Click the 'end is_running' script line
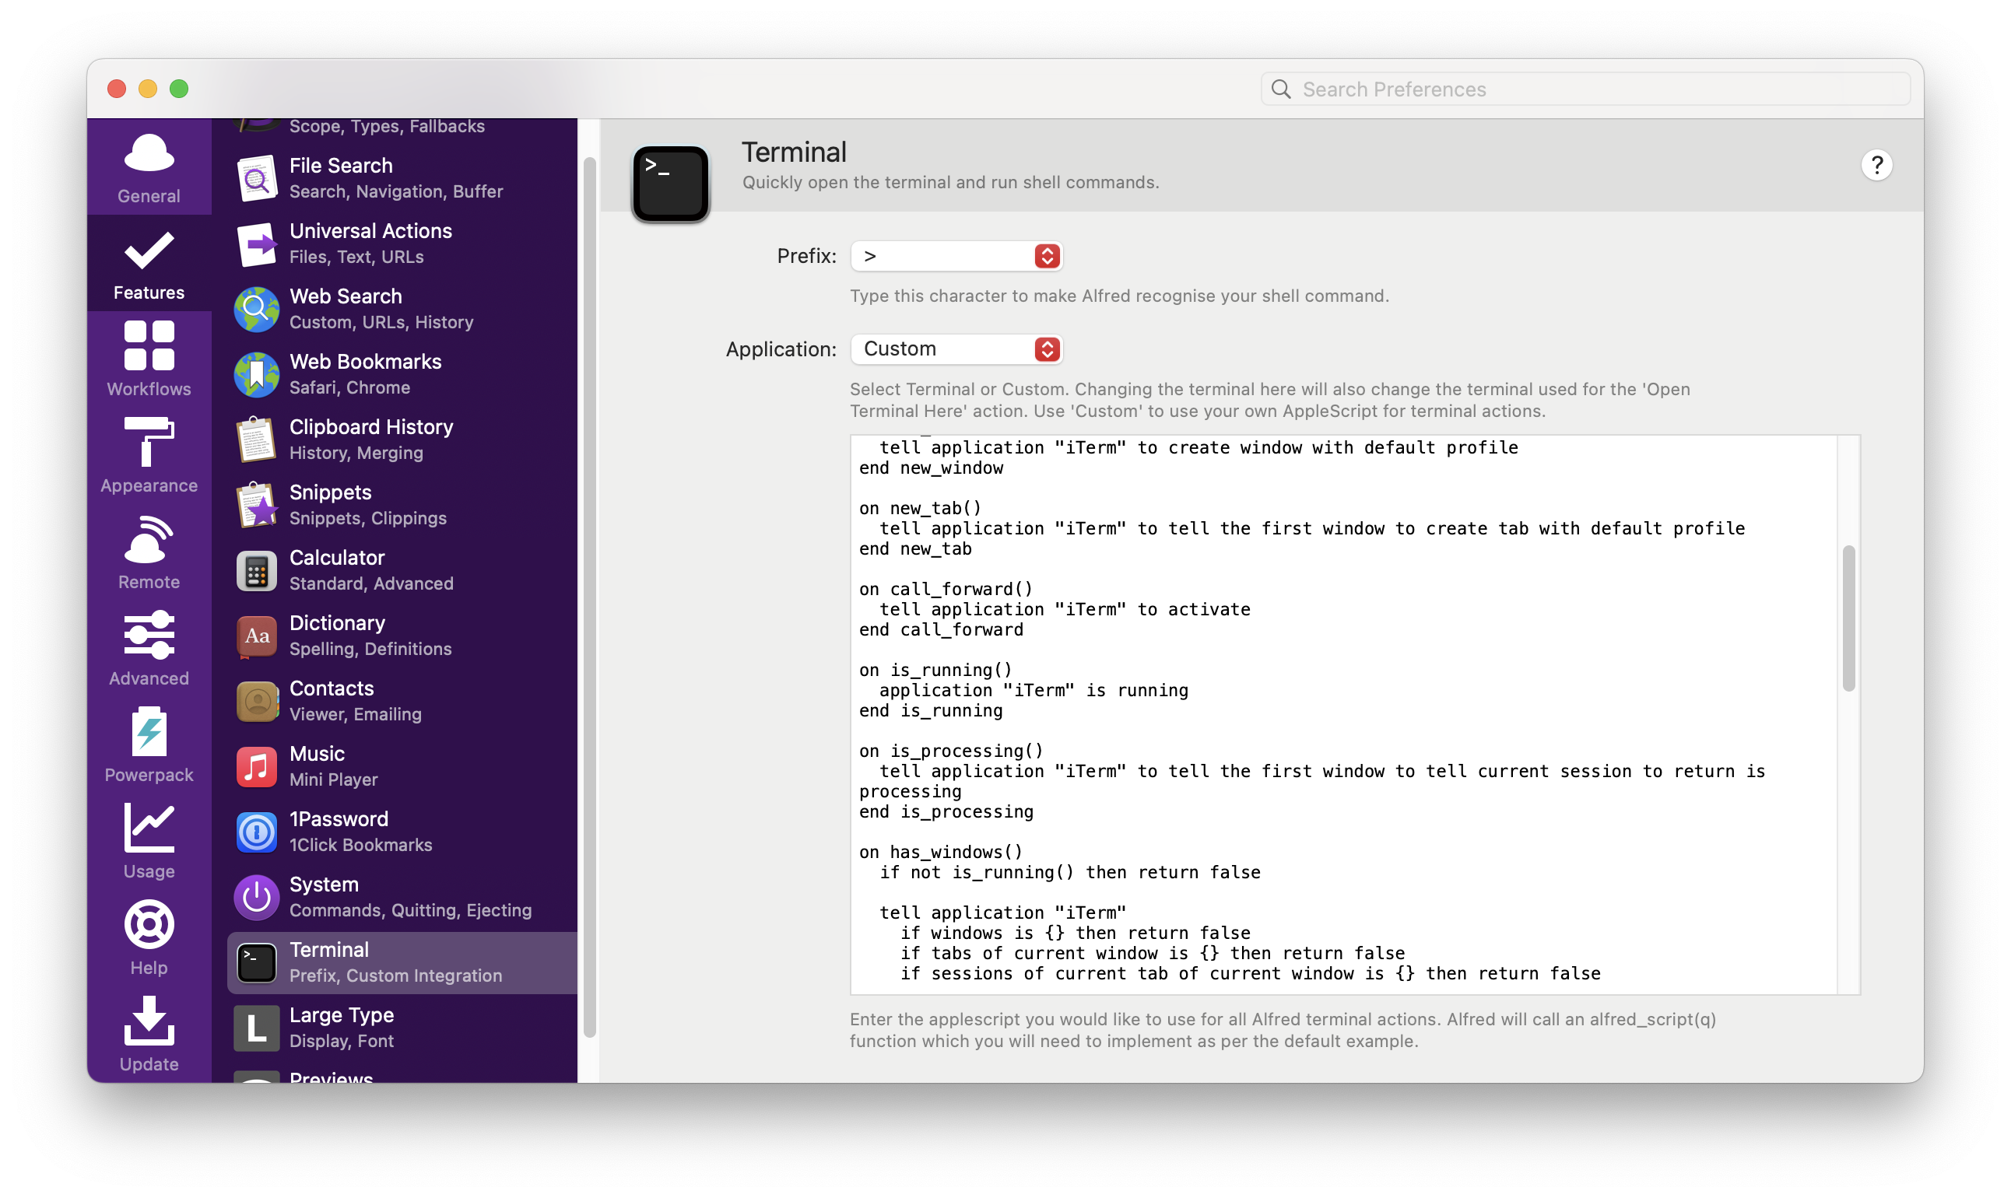The height and width of the screenshot is (1198, 2011). click(x=930, y=710)
